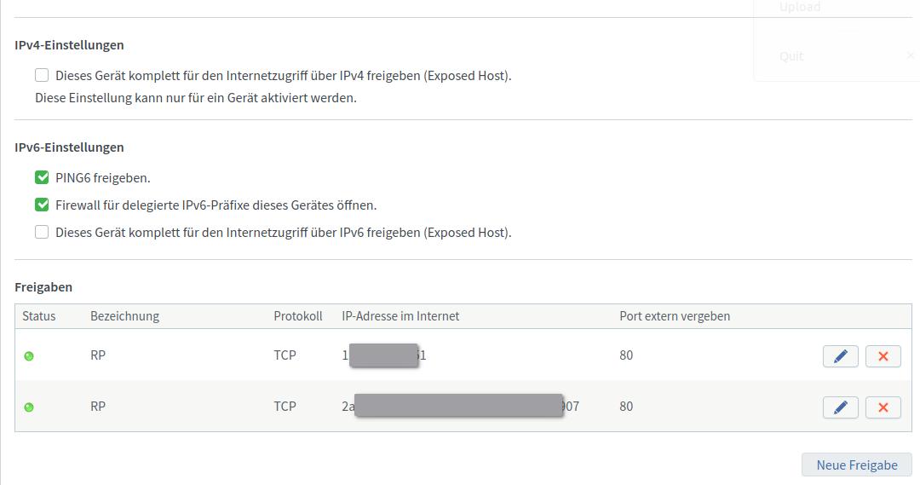Select the faded Upload menu entry
Screen dimensions: 920x485
(799, 7)
